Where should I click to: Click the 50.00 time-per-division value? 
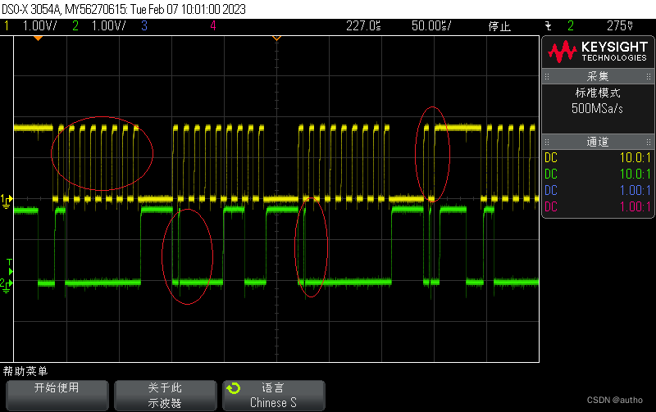coord(431,26)
